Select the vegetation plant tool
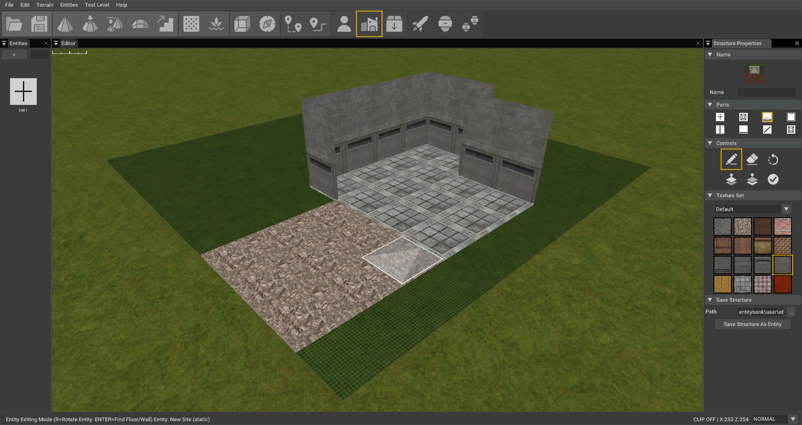 [x=216, y=24]
